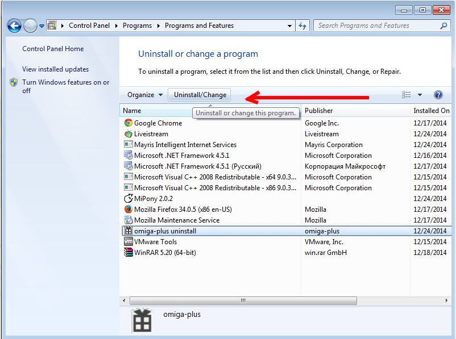Select the Liveistream program icon

pyautogui.click(x=128, y=134)
